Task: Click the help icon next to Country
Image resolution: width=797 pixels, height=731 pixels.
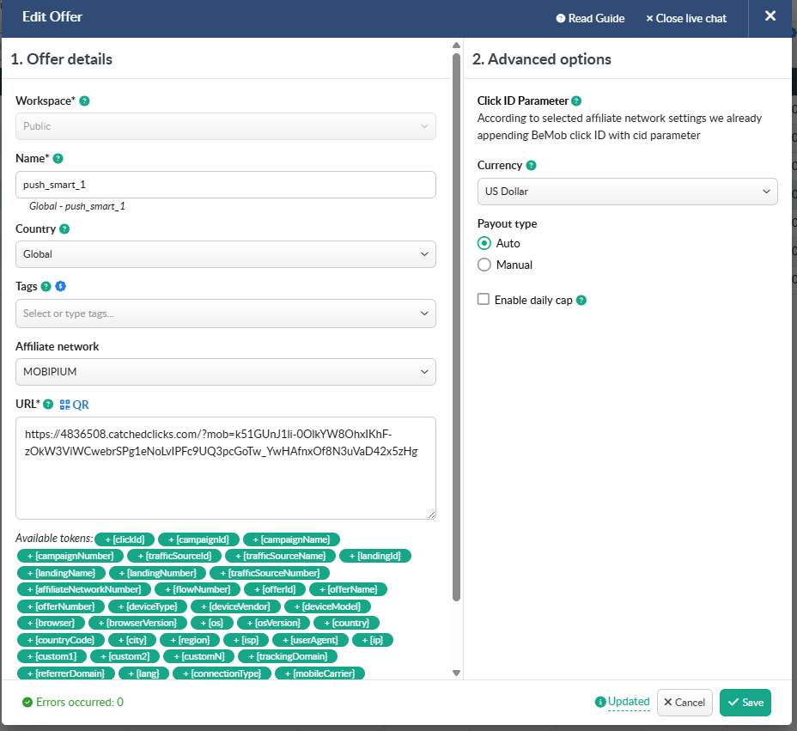Action: [65, 229]
